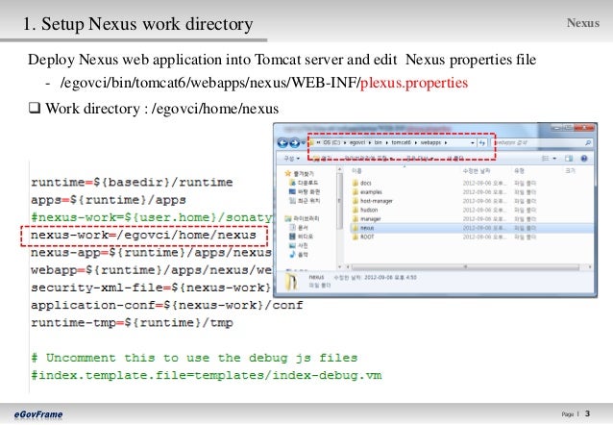Open Recent Places in the navigation pane

click(x=305, y=201)
